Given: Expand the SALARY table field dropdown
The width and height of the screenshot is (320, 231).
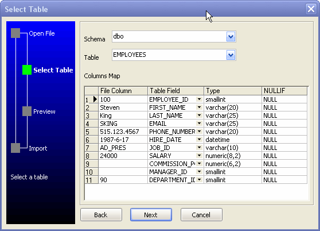Looking at the screenshot, I should tap(199, 156).
